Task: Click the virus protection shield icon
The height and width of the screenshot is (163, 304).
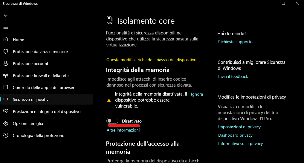Action: (x=6, y=52)
